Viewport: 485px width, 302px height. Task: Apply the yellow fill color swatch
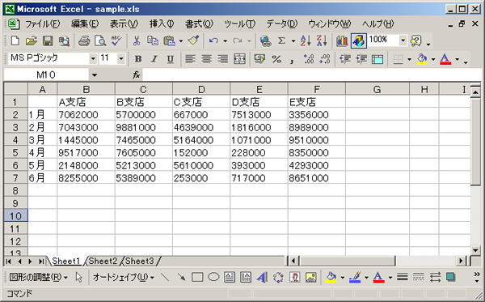422,59
